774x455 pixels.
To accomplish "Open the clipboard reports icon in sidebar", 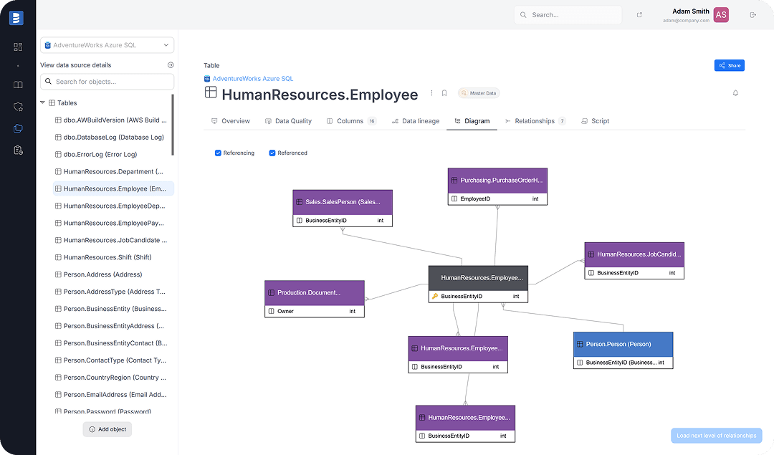I will (x=18, y=150).
